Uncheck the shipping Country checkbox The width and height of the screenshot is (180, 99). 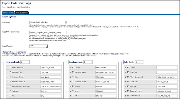tap(73, 67)
